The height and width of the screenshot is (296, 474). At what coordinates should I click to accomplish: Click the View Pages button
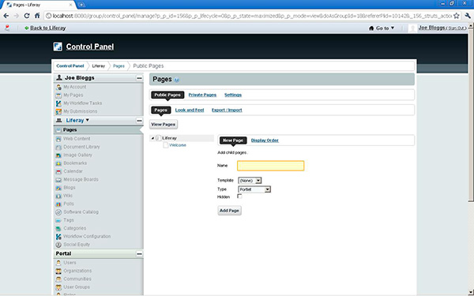point(164,125)
